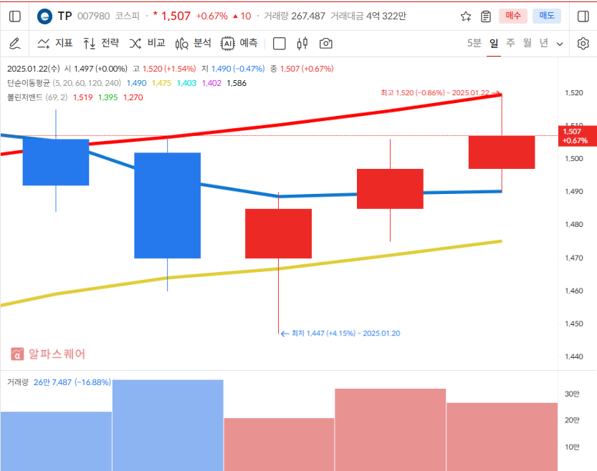Click the Bollinger lower band value 1,270
The width and height of the screenshot is (597, 471).
point(133,97)
